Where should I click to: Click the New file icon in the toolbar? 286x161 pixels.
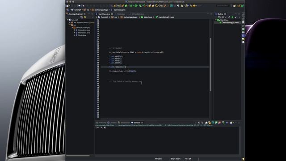(67, 6)
